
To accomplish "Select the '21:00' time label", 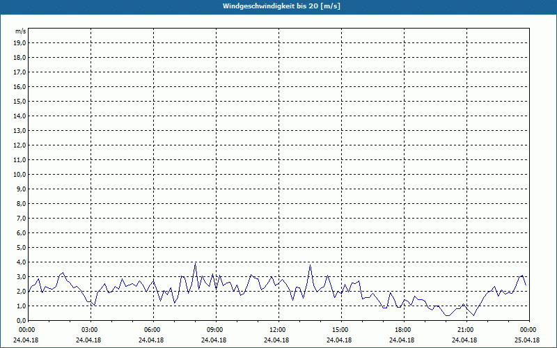I will (x=466, y=330).
